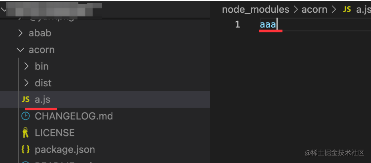Select the dist folder name
This screenshot has width=371, height=163.
point(43,83)
